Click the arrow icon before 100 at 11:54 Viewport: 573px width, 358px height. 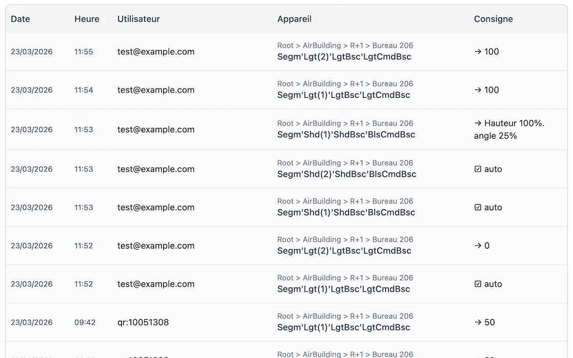(478, 90)
